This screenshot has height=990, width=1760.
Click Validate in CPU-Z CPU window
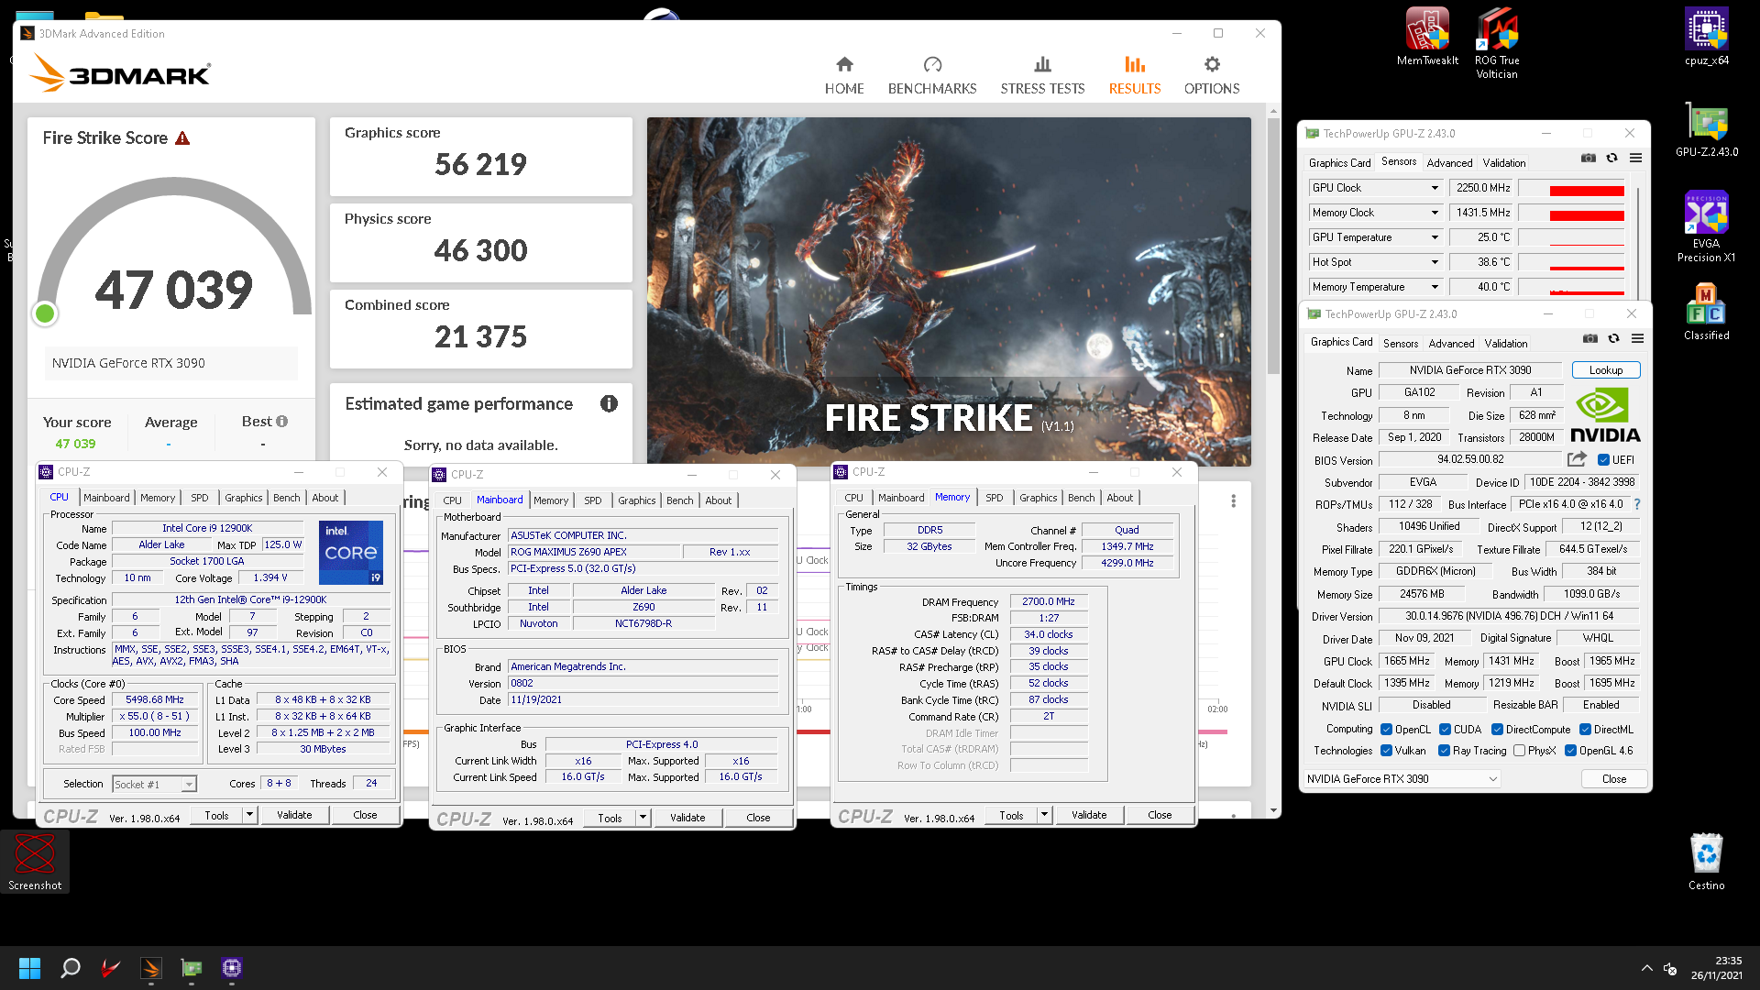(294, 815)
